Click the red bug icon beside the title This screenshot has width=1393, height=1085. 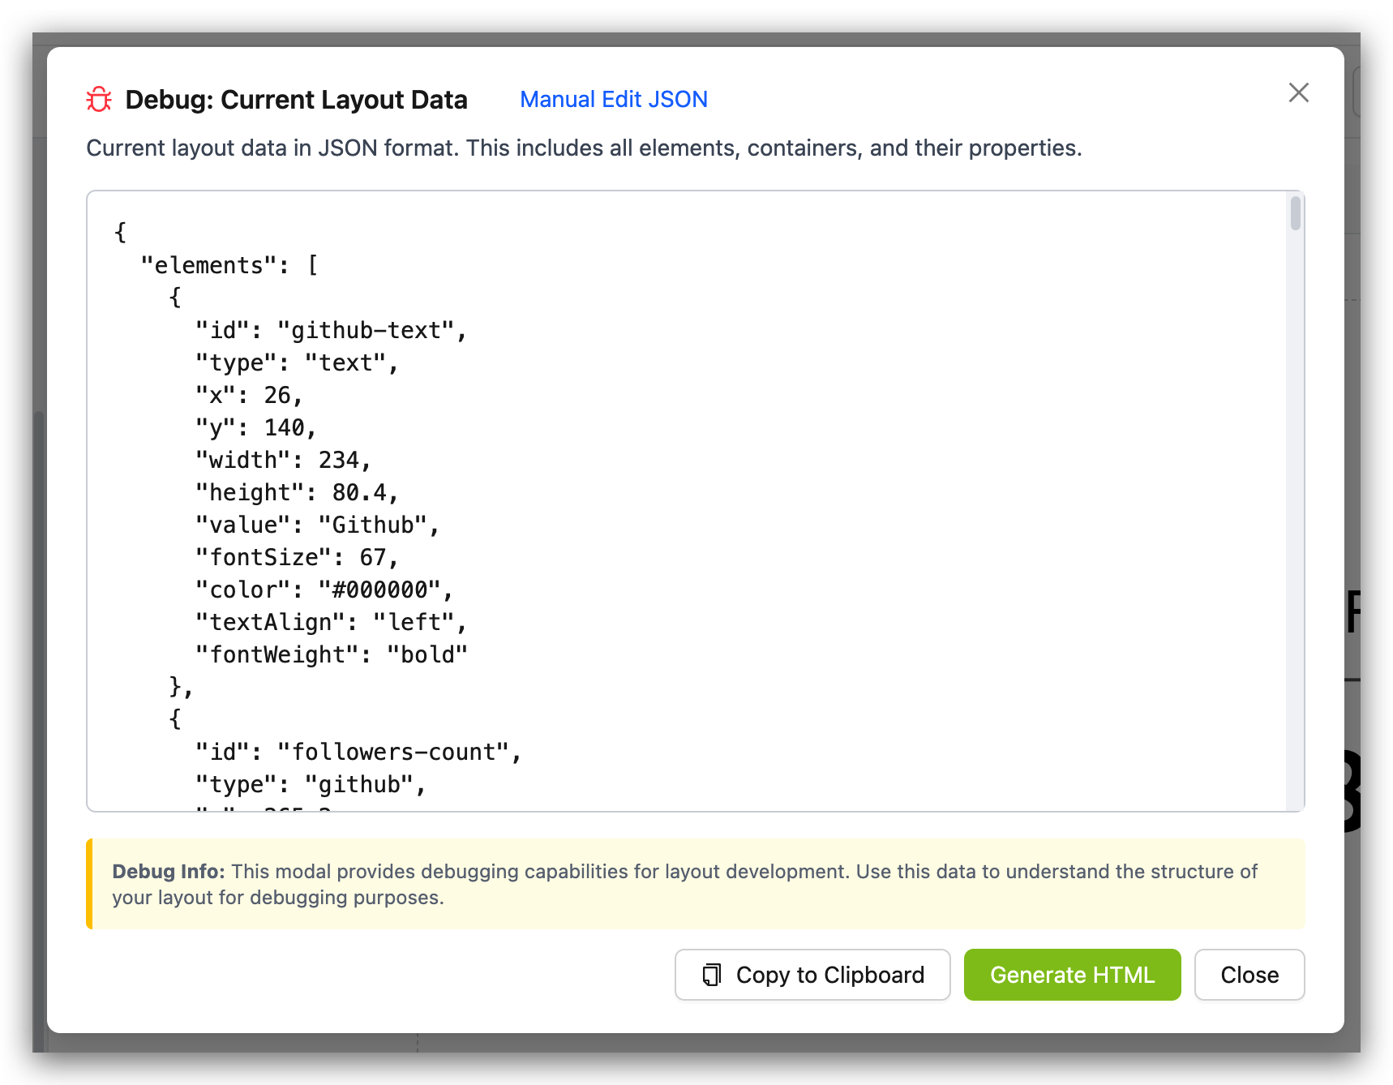point(99,100)
